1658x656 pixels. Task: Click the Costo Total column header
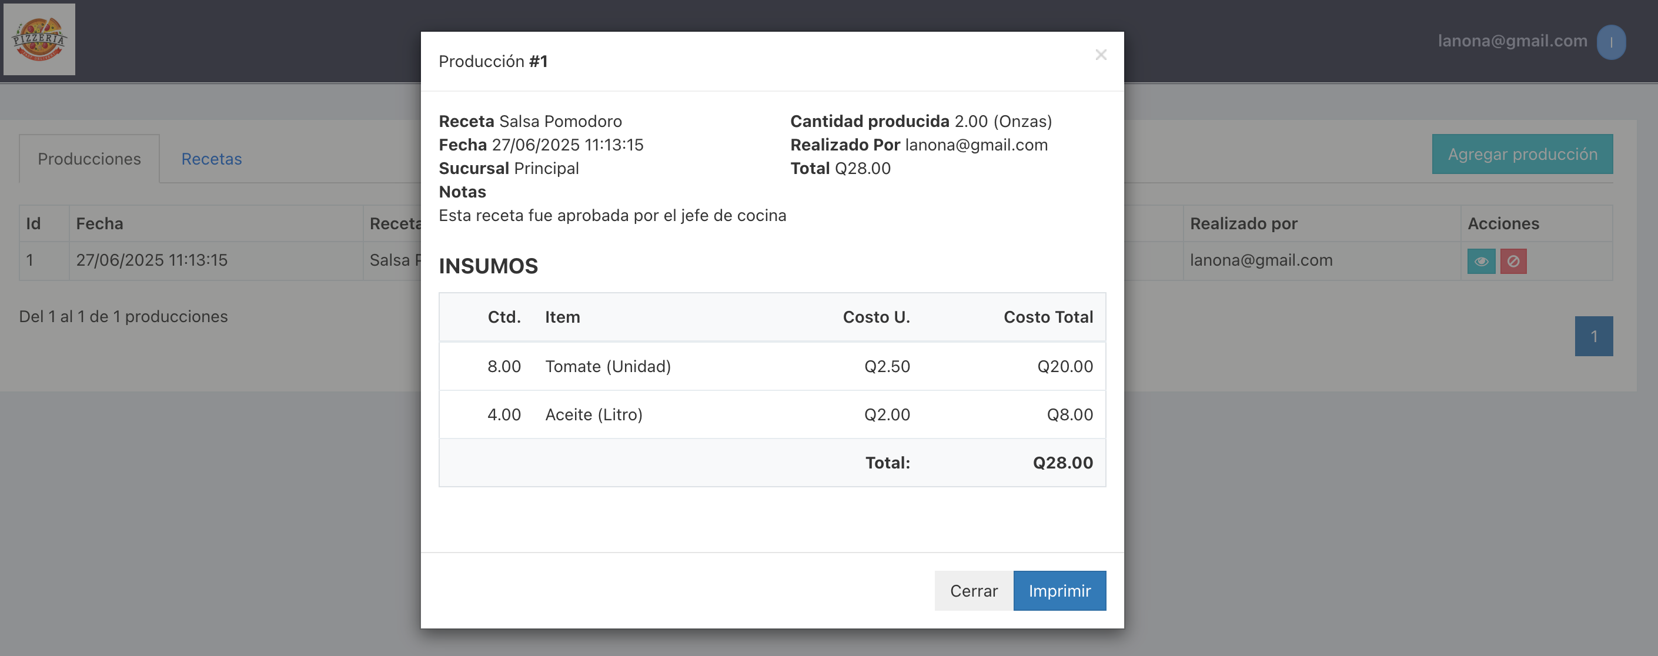pyautogui.click(x=1048, y=317)
